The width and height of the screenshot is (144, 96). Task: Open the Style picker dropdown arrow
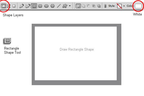tap(124, 6)
